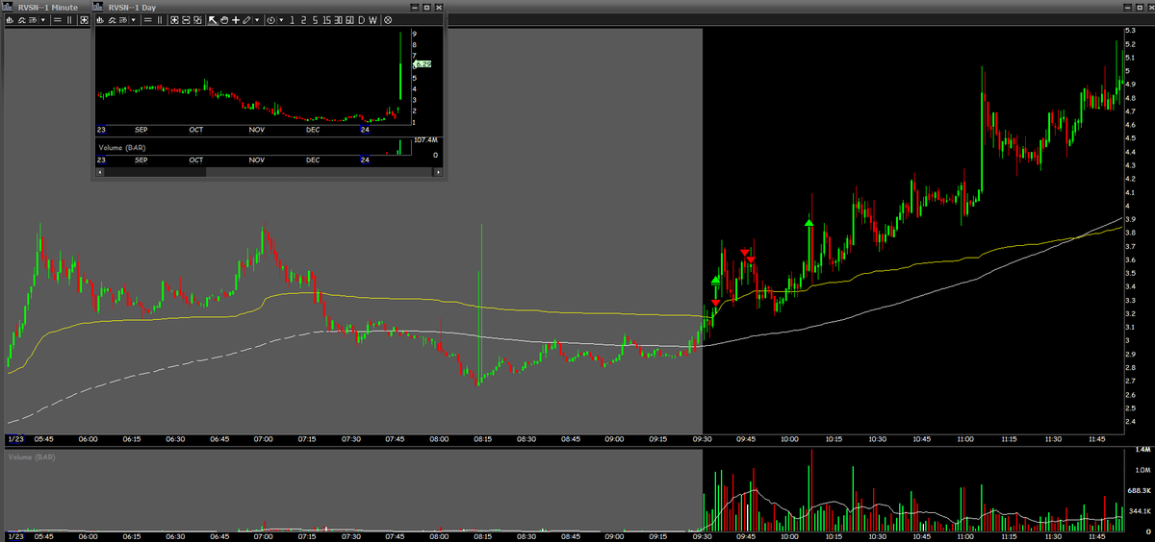This screenshot has width=1155, height=542.
Task: Click the 1.4M volume scale label
Action: coord(1142,450)
